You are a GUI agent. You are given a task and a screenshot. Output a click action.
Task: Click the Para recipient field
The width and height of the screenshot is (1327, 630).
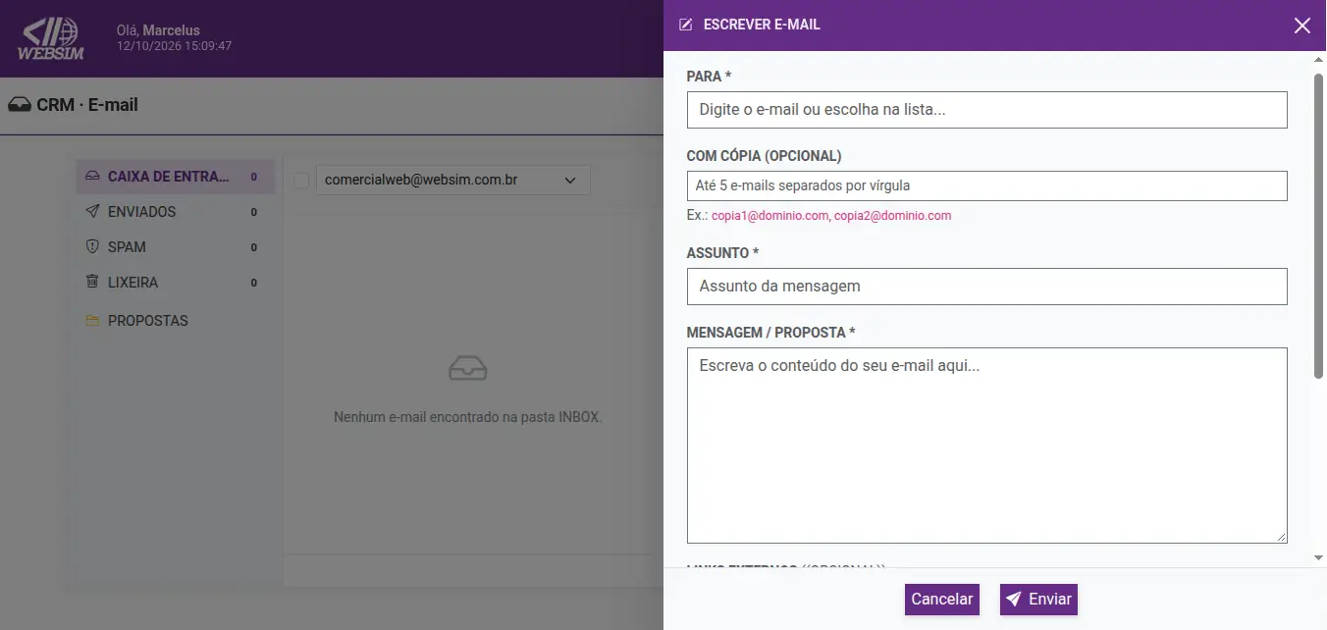[986, 110]
